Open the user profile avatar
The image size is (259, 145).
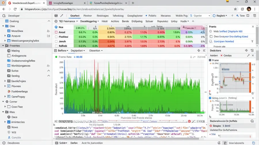[x=249, y=9]
